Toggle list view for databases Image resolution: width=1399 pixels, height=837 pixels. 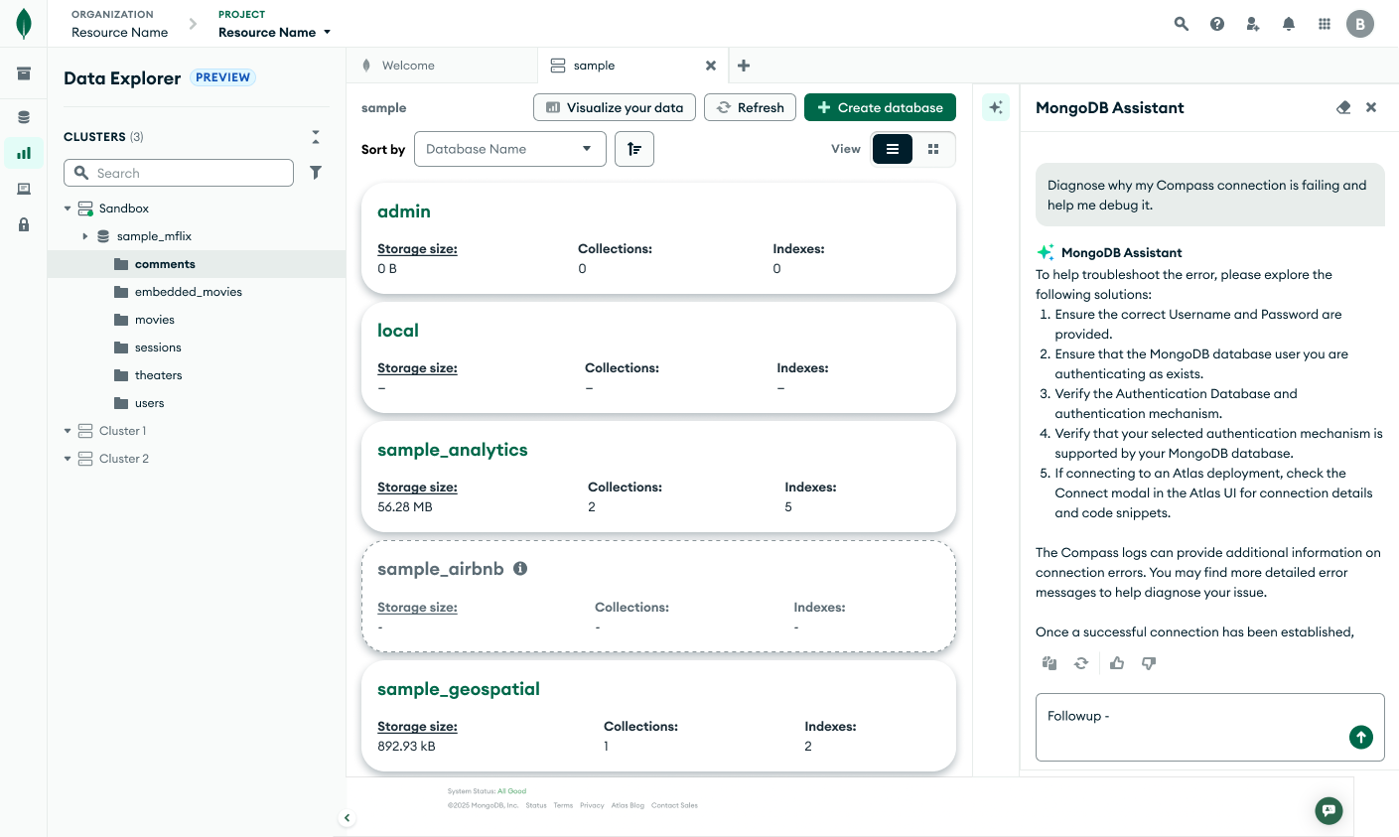coord(892,148)
